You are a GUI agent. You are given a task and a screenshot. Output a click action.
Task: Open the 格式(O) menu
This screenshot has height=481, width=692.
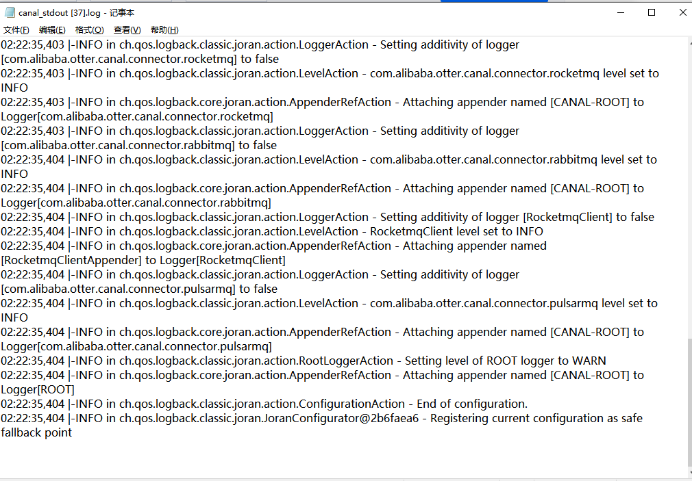click(89, 30)
